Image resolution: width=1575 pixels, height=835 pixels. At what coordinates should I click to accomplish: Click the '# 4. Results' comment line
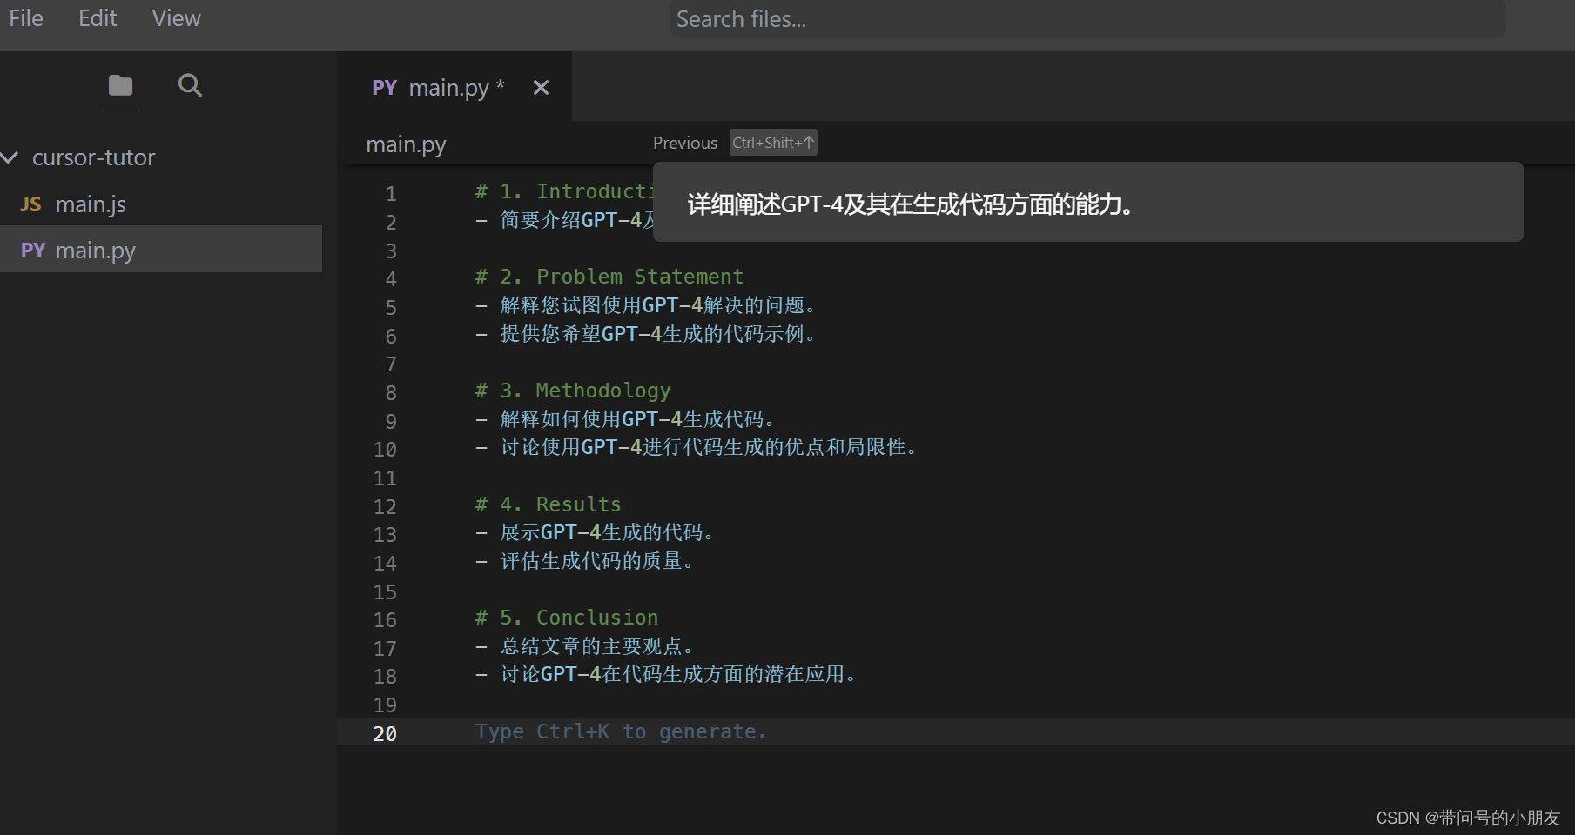[549, 504]
